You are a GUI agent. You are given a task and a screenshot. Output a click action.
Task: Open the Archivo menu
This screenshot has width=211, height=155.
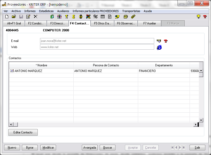click(16, 11)
